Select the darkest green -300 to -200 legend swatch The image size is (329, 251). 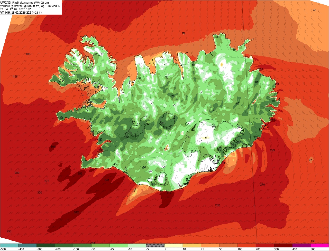[46, 245]
